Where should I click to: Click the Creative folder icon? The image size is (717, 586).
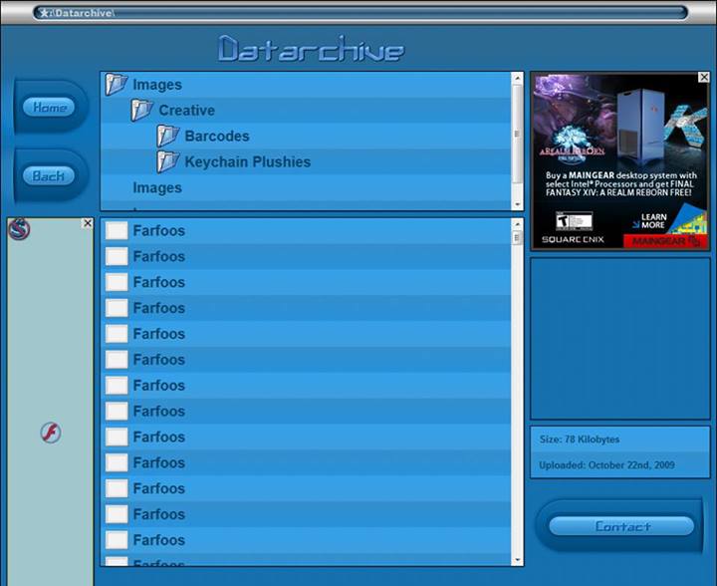(x=142, y=111)
